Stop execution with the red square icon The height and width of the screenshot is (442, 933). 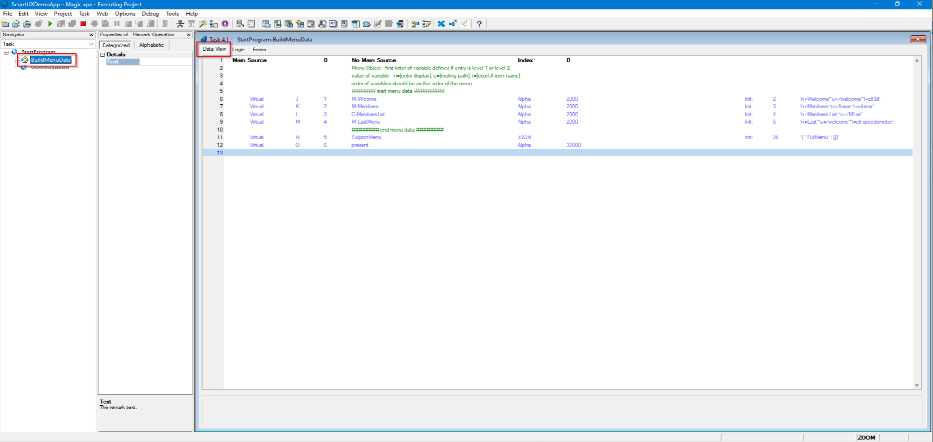pyautogui.click(x=82, y=23)
